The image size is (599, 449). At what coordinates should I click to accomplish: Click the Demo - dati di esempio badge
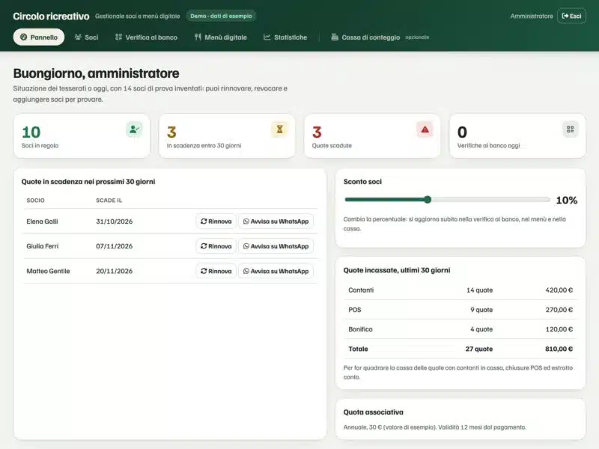221,16
